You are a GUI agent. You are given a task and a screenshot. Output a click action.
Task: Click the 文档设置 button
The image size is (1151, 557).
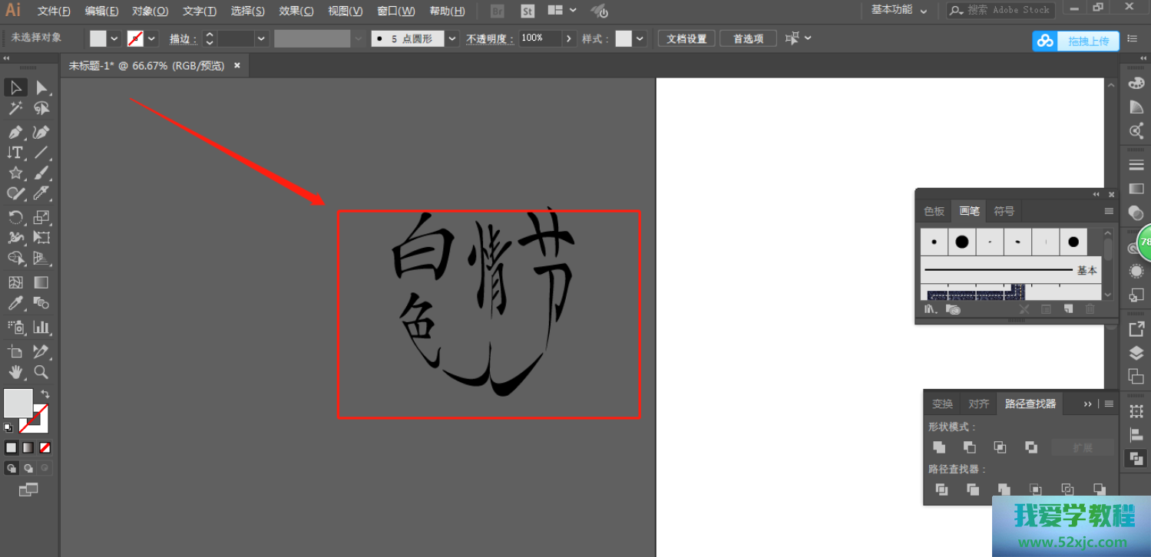tap(686, 38)
